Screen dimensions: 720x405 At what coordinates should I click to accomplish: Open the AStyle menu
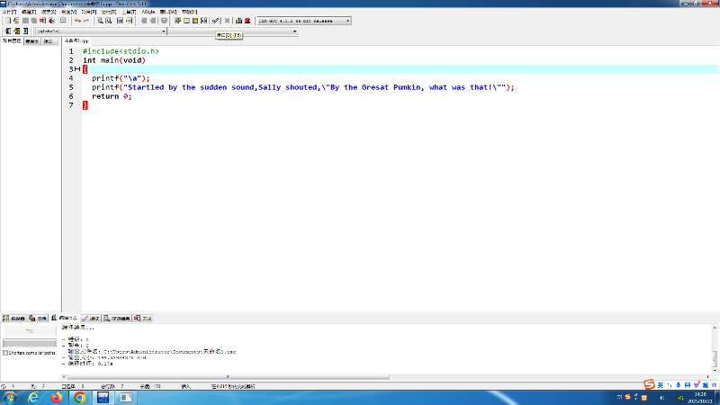click(148, 12)
